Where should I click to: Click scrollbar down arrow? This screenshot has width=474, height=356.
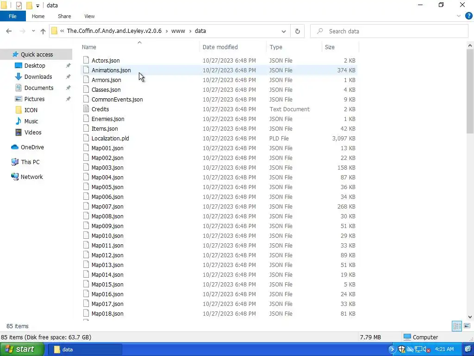[x=470, y=317]
